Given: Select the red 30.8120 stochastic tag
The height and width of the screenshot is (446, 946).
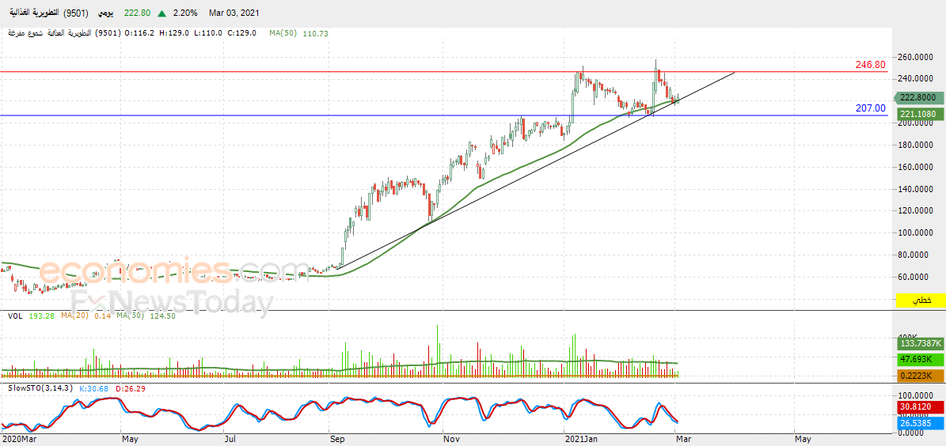Looking at the screenshot, I should 920,407.
